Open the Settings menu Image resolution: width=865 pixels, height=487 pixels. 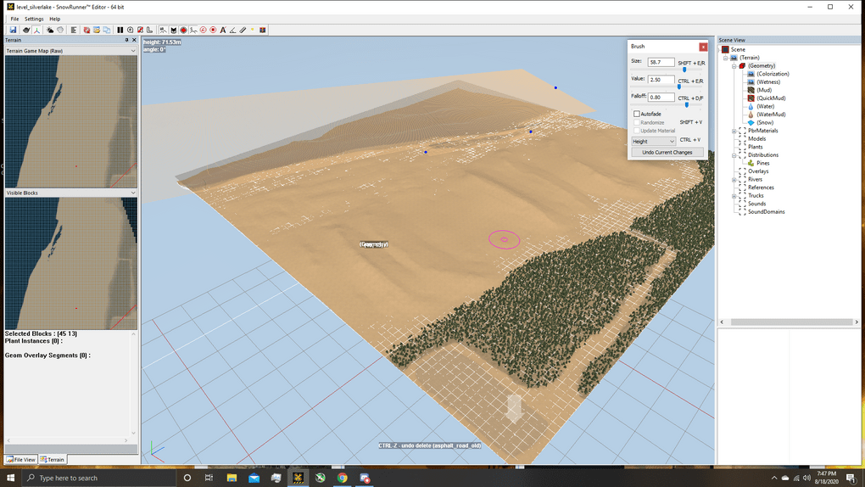point(34,19)
